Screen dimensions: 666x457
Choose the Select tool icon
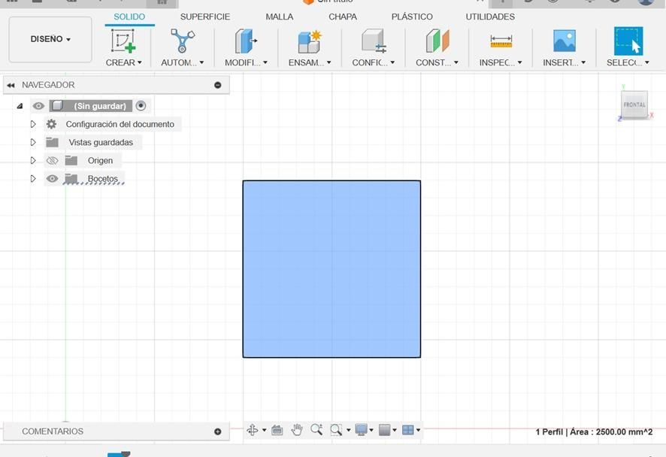pyautogui.click(x=628, y=41)
